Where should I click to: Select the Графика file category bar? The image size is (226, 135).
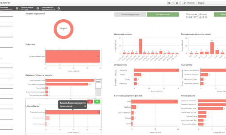pyautogui.click(x=134, y=107)
